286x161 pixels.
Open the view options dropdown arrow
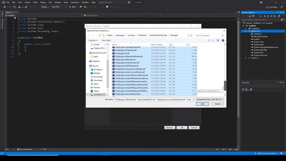(x=213, y=40)
